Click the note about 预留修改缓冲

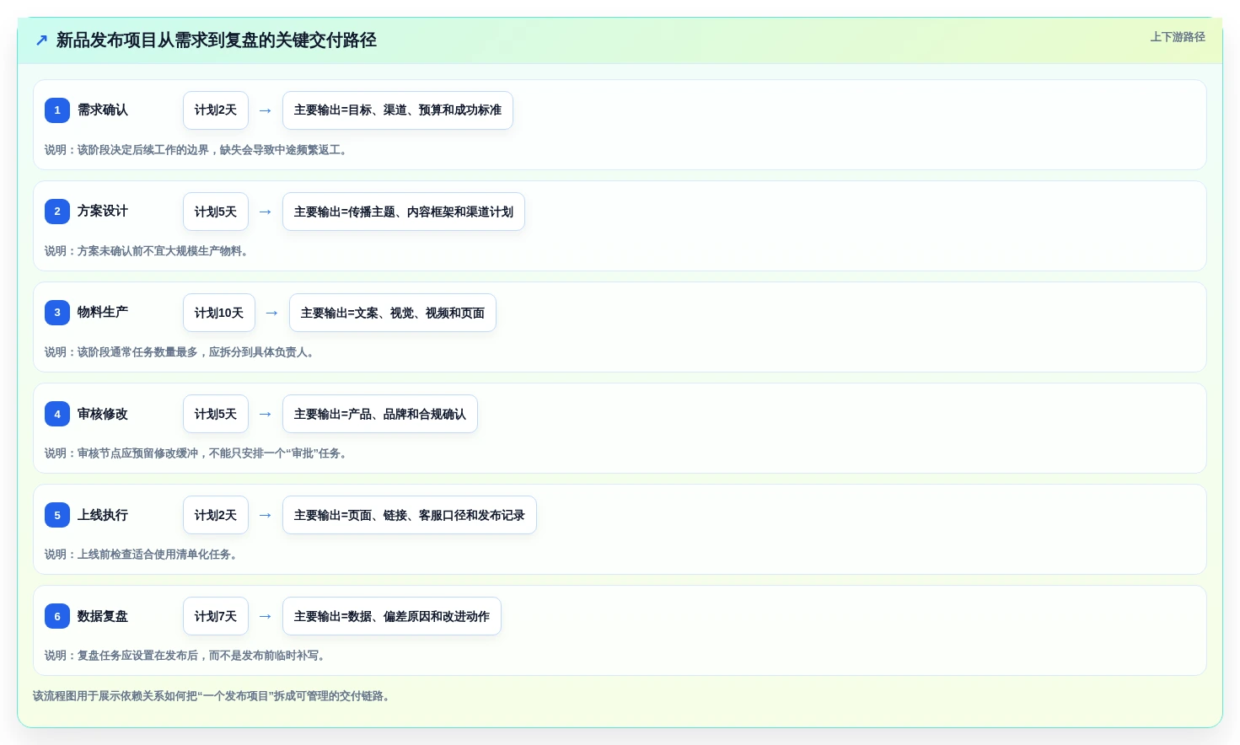click(x=197, y=453)
